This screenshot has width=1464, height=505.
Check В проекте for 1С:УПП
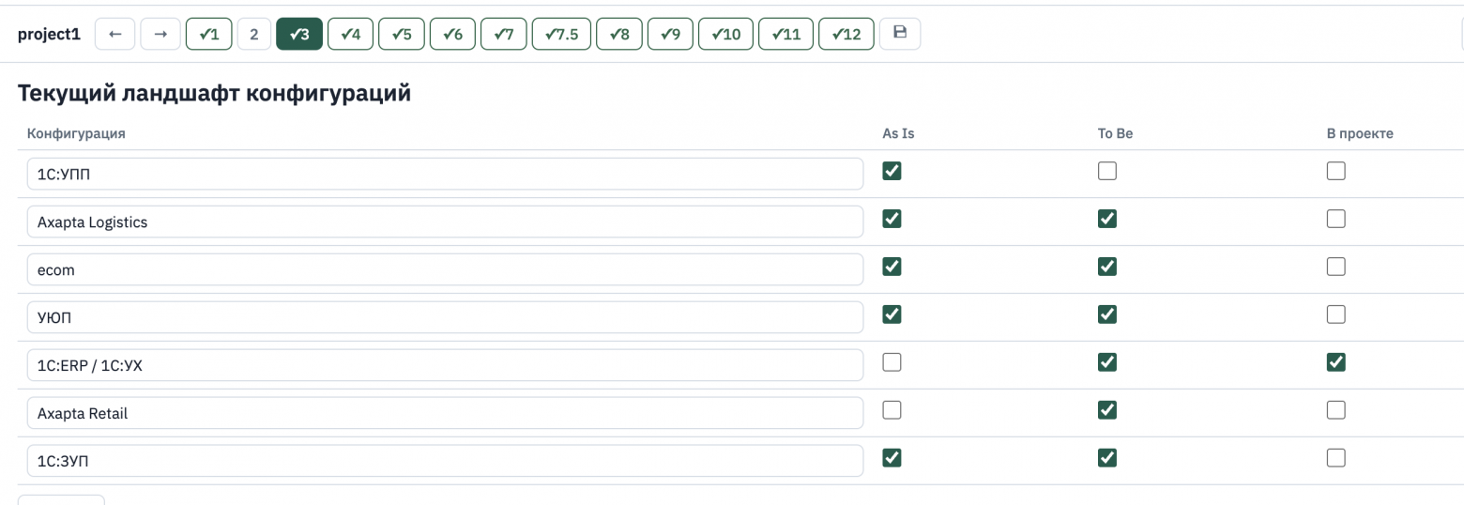1336,171
